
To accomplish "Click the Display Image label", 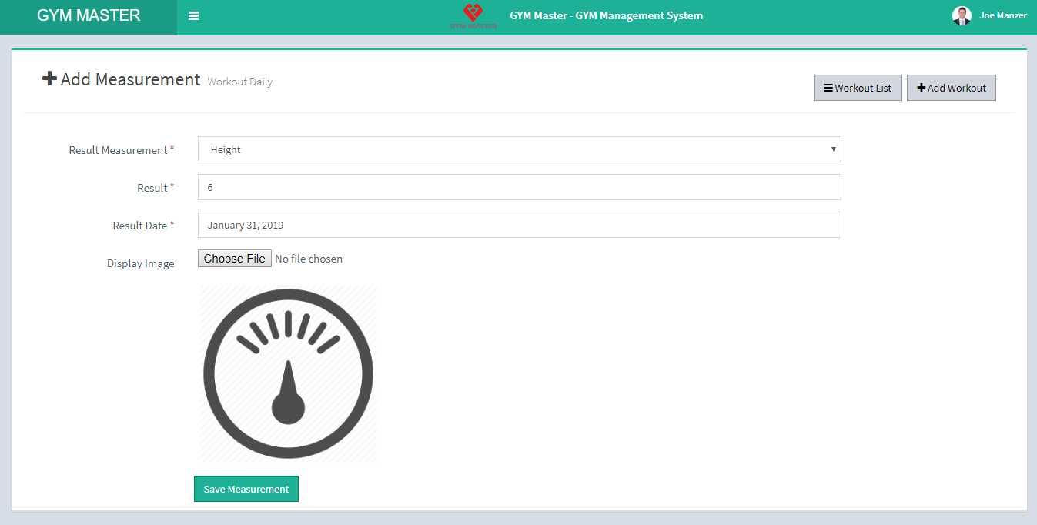I will click(140, 263).
